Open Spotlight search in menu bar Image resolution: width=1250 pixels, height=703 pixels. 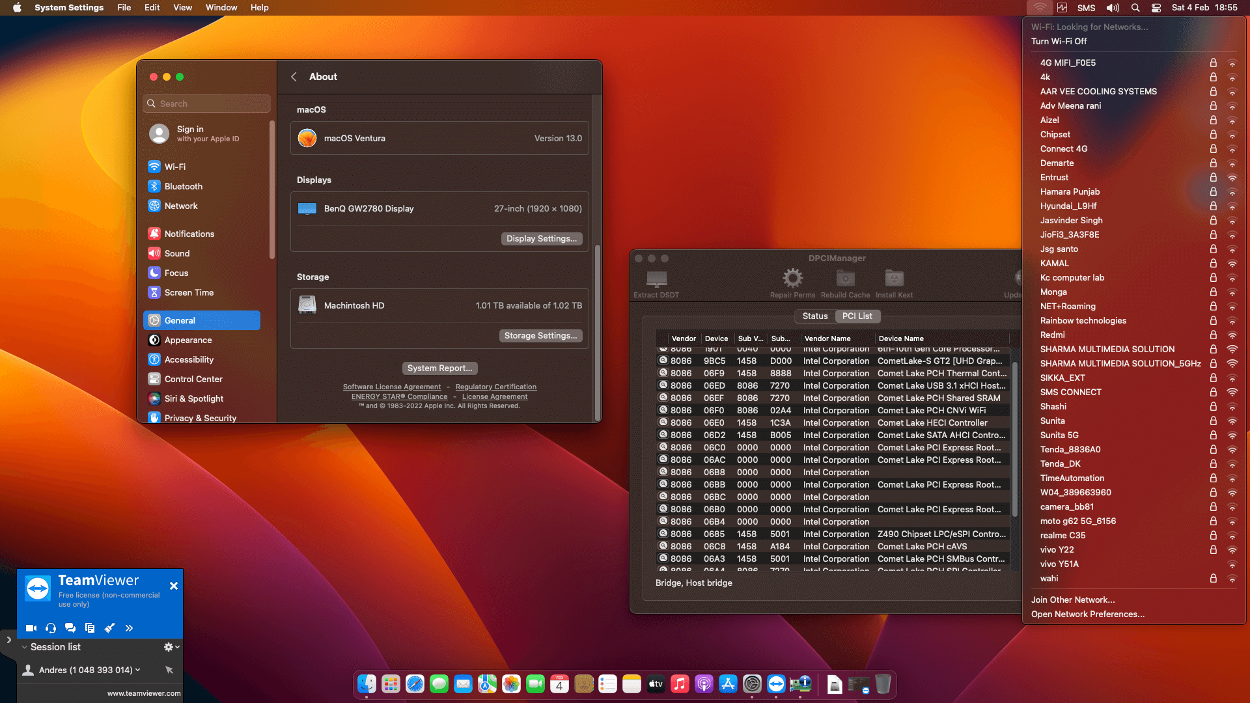coord(1135,8)
